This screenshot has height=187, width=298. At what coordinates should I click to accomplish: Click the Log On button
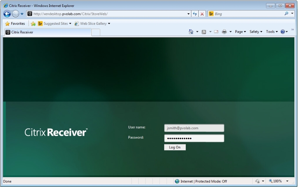click(175, 147)
